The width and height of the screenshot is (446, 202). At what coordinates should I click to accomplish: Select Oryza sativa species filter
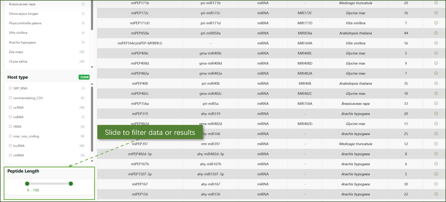tap(18, 61)
